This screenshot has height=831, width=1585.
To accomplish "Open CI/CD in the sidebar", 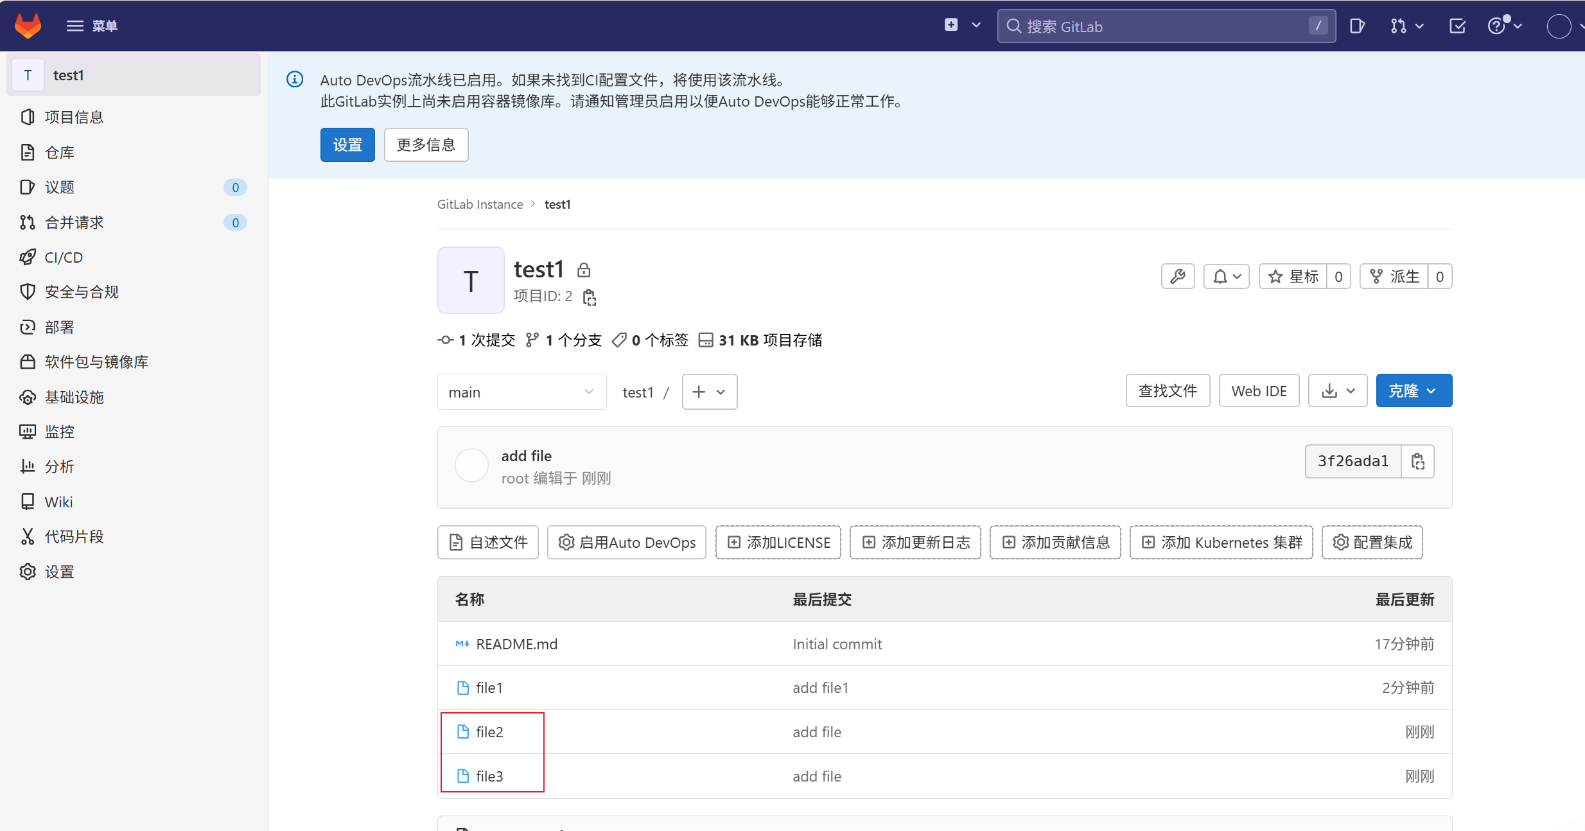I will [x=64, y=258].
